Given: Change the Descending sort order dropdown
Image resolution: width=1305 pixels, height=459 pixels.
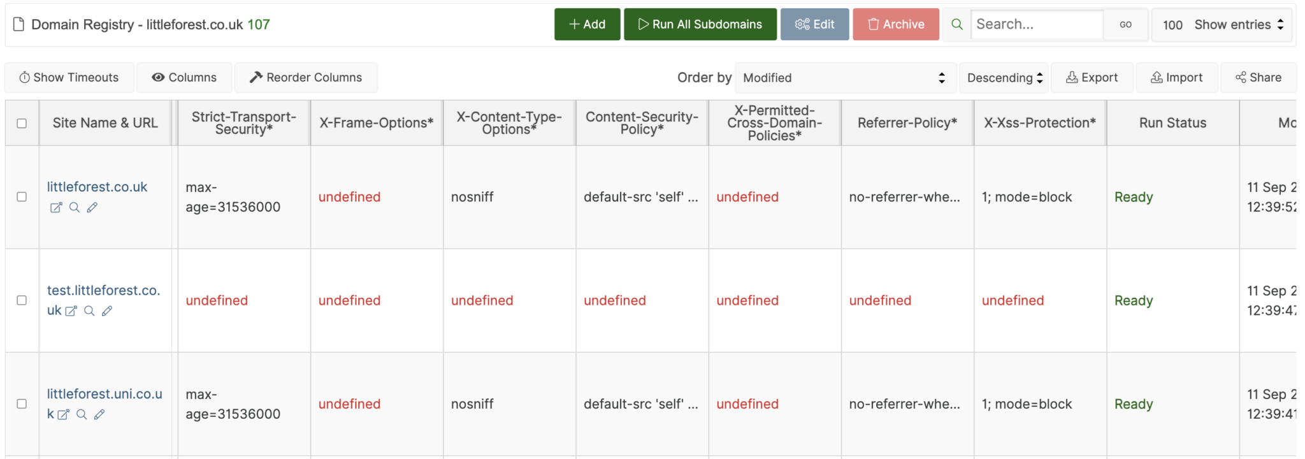Looking at the screenshot, I should (1004, 77).
